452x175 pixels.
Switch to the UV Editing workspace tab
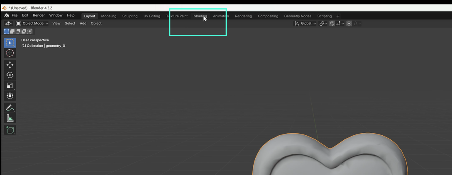(x=151, y=16)
